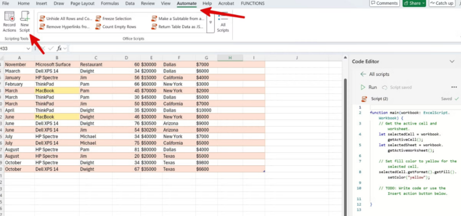This screenshot has height=216, width=461.
Task: Run the Count Empty Rows script
Action: [x=116, y=27]
